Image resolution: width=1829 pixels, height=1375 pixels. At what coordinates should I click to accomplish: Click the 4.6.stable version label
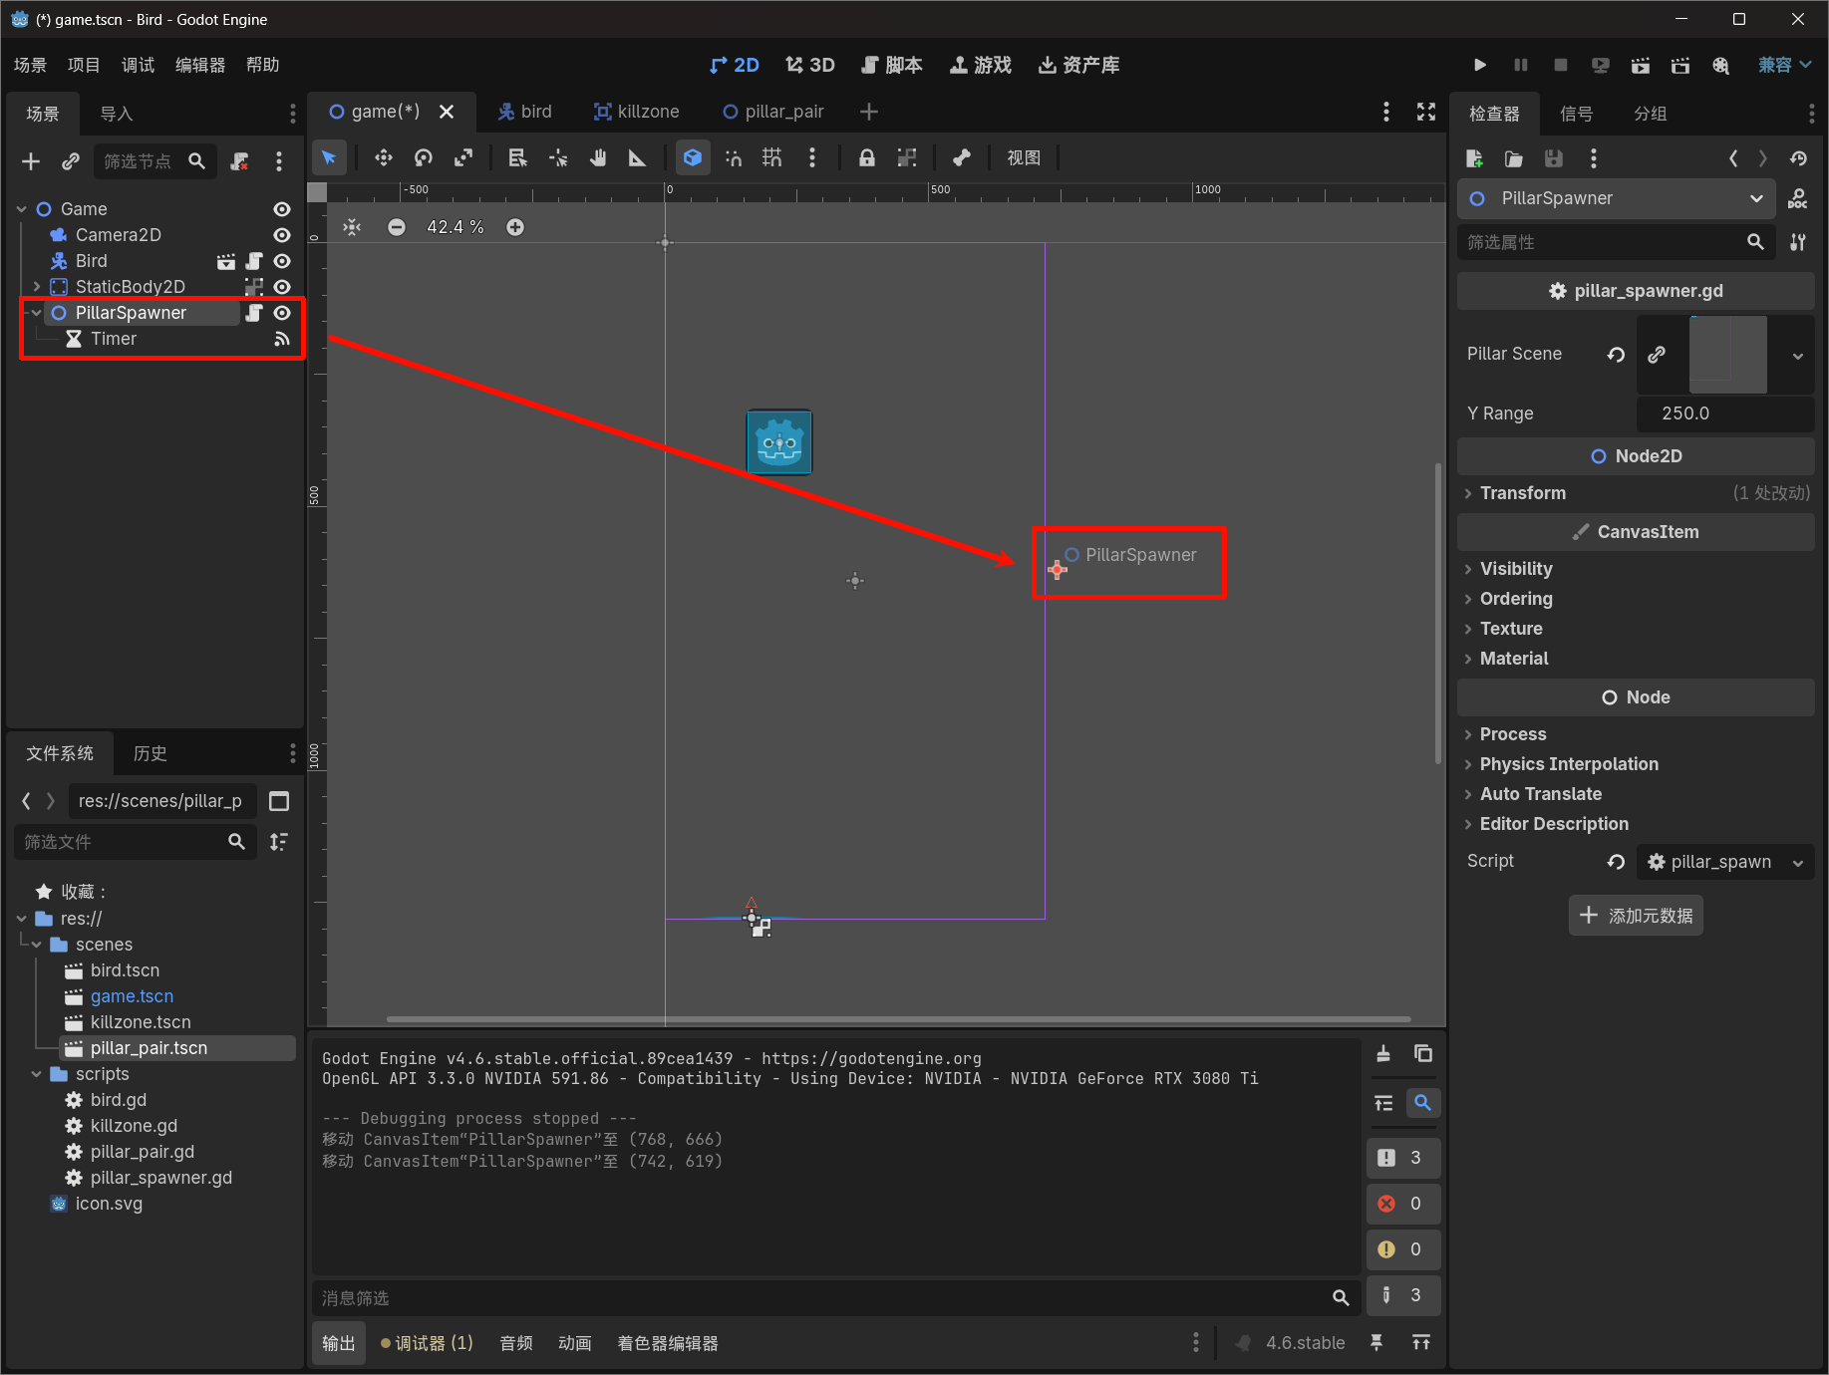pyautogui.click(x=1305, y=1343)
